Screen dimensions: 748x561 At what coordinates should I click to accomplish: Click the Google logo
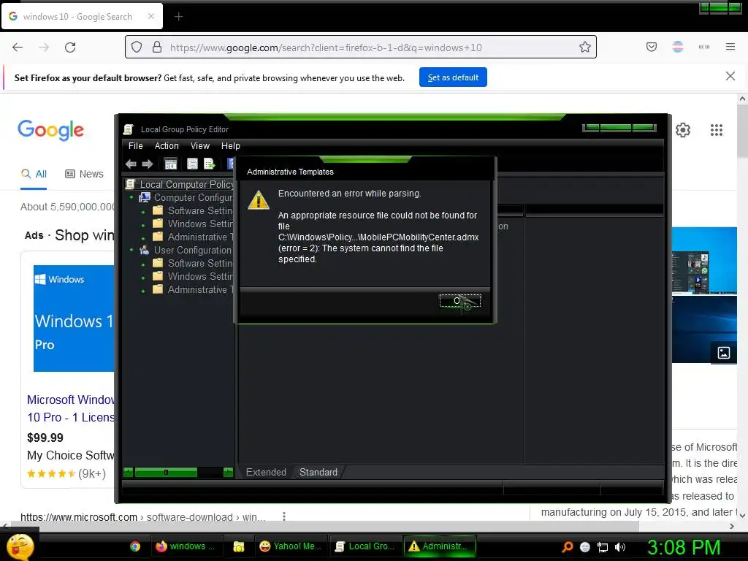point(50,130)
